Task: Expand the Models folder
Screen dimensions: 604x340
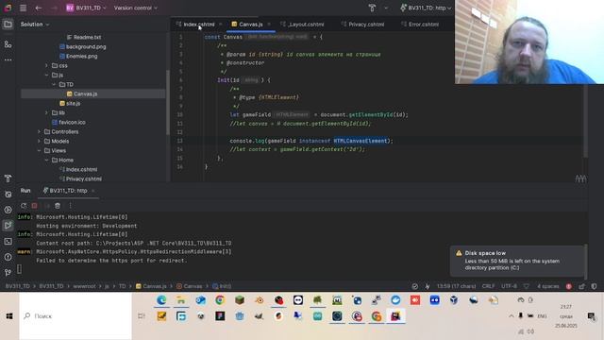Action: click(x=39, y=141)
